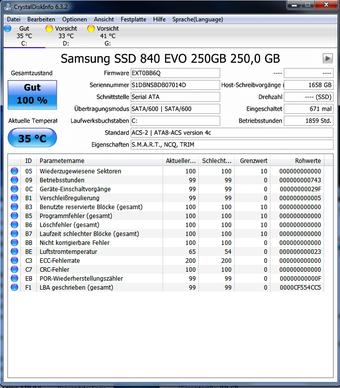
Task: Click the Eigenschaften field S.M.A.R.T., NCQ, TRIM
Action: pyautogui.click(x=232, y=145)
